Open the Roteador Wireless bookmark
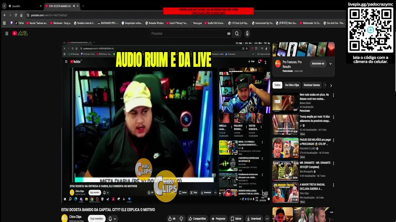This screenshot has height=222, width=396. [x=155, y=23]
